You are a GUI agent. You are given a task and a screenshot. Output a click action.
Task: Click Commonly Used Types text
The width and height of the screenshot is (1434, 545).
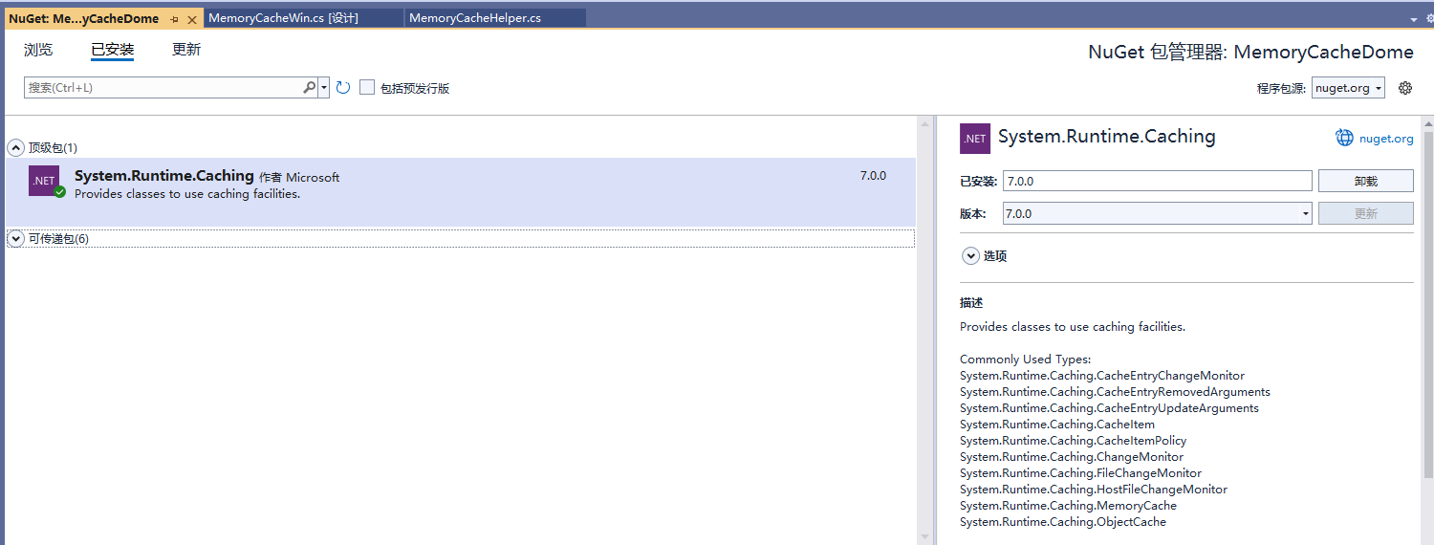pyautogui.click(x=1025, y=360)
